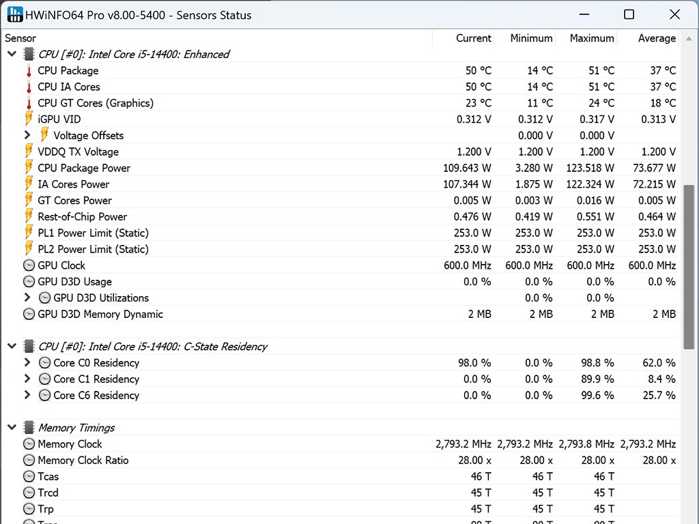Expand GPU D3D Utilizations
The image size is (699, 524).
[x=27, y=298]
